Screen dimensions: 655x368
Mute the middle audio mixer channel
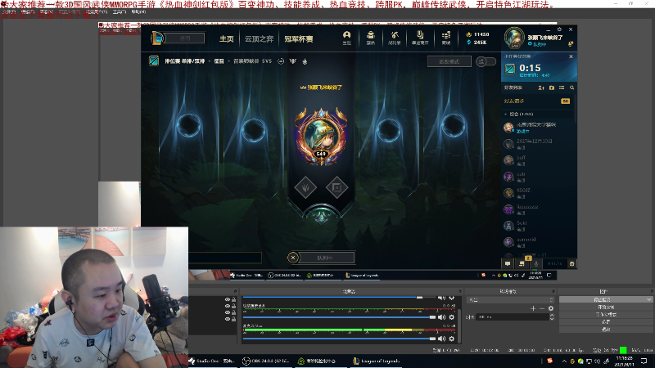[442, 317]
